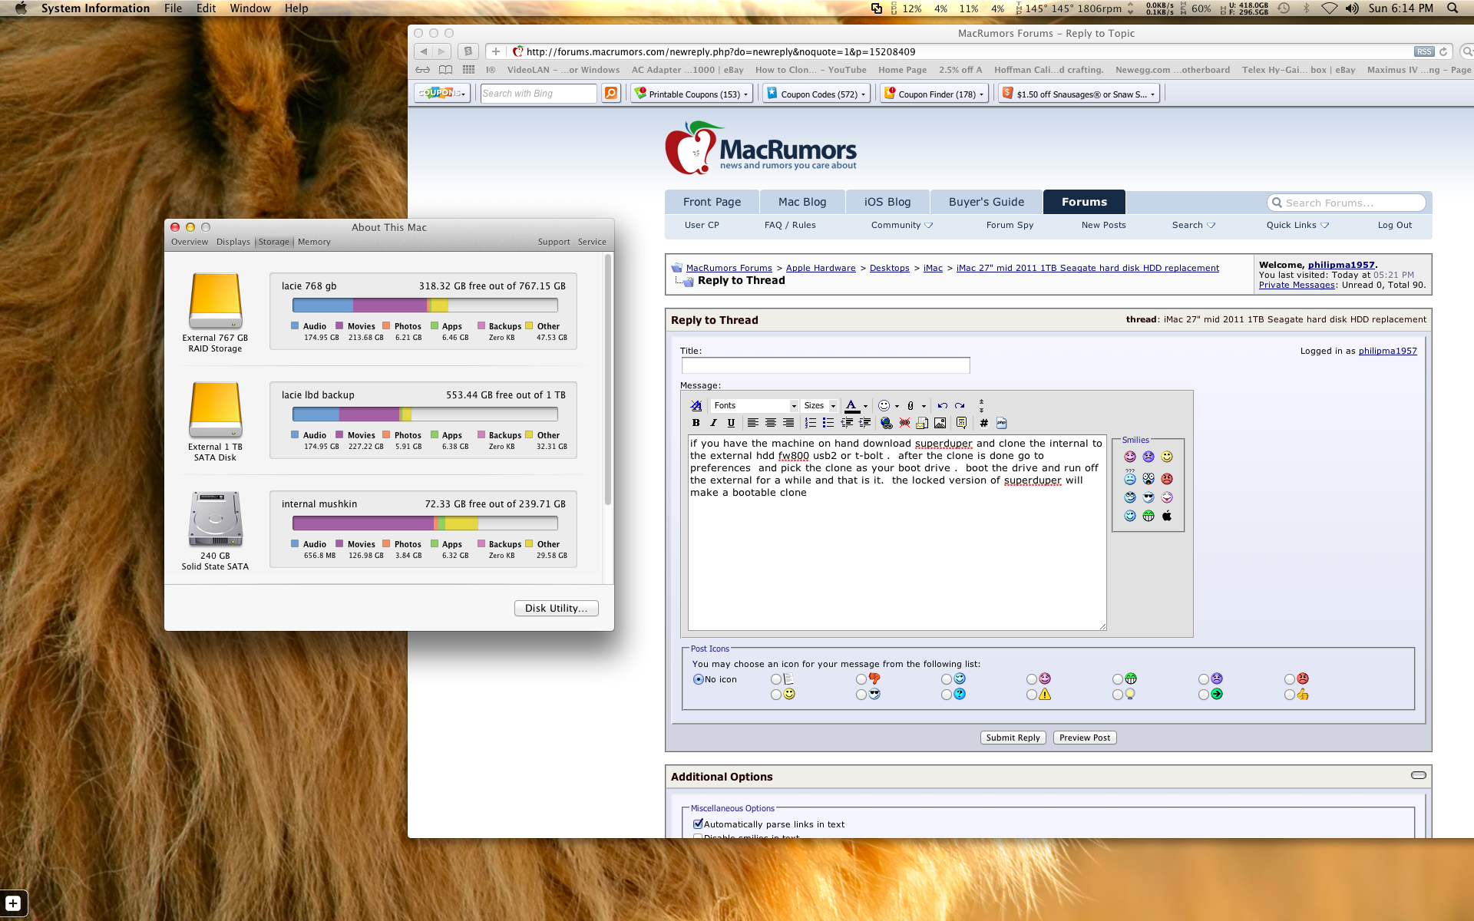Insert unordered bullet list

pyautogui.click(x=828, y=423)
